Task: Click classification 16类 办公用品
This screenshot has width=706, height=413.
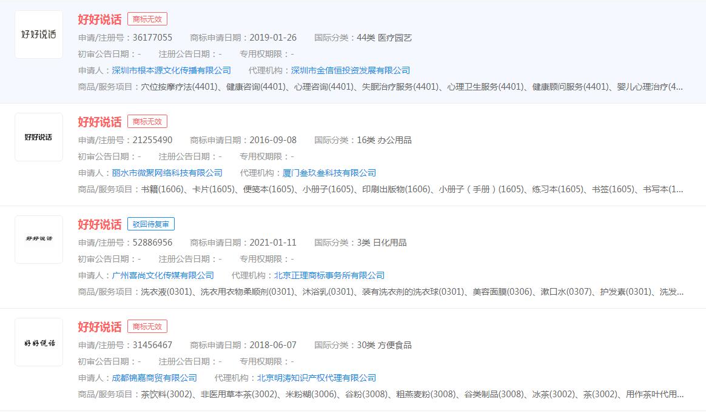Action: pos(384,140)
